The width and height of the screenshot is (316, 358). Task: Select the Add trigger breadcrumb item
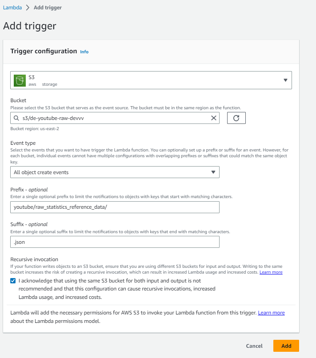point(48,7)
